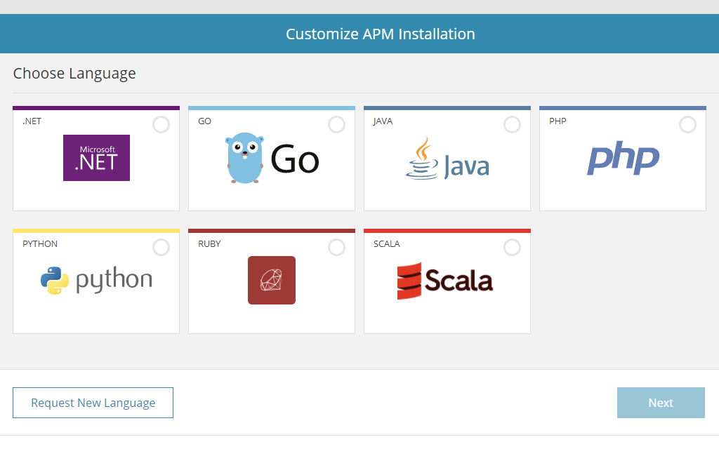The width and height of the screenshot is (719, 449).
Task: Click the Scala logo
Action: click(x=446, y=281)
